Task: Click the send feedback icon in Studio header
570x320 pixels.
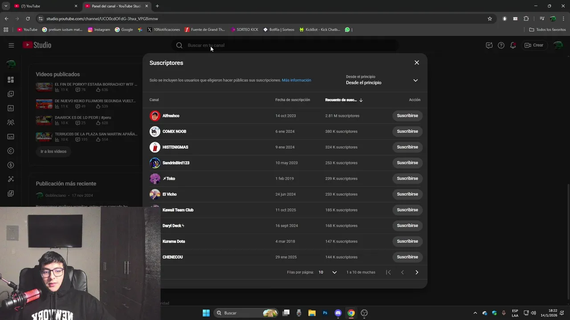Action: [x=489, y=45]
